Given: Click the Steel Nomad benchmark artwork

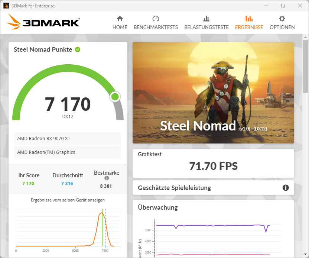Looking at the screenshot, I should [213, 93].
